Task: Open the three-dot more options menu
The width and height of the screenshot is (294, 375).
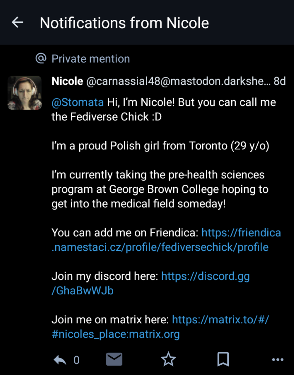Action: tap(278, 359)
